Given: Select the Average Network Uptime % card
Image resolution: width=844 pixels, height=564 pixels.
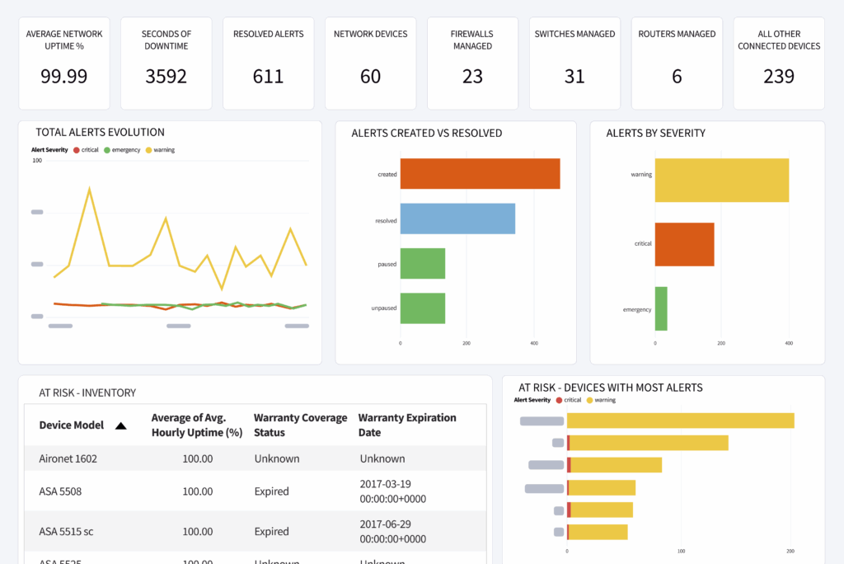Looking at the screenshot, I should coord(64,63).
